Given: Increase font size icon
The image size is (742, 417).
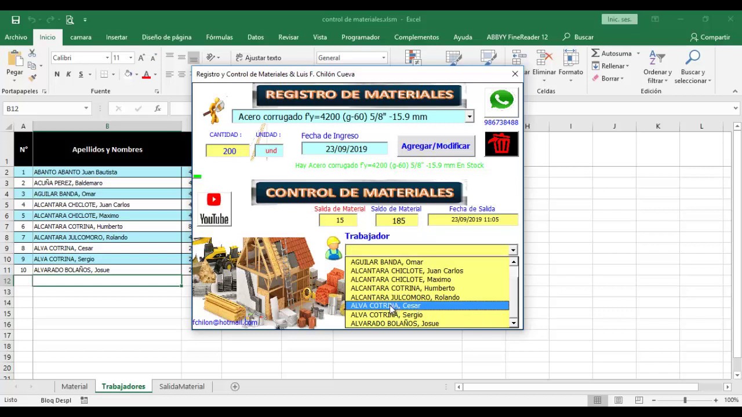Looking at the screenshot, I should (142, 58).
